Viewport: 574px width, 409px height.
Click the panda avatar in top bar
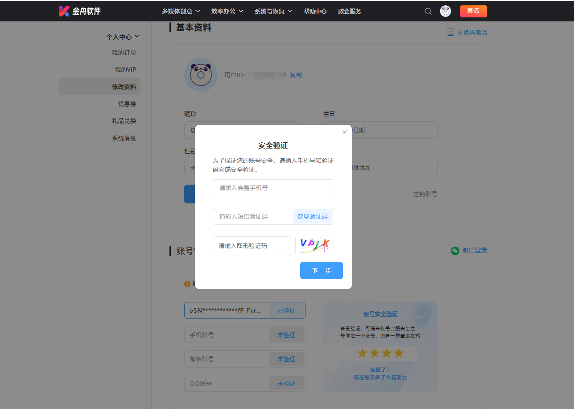[x=445, y=11]
